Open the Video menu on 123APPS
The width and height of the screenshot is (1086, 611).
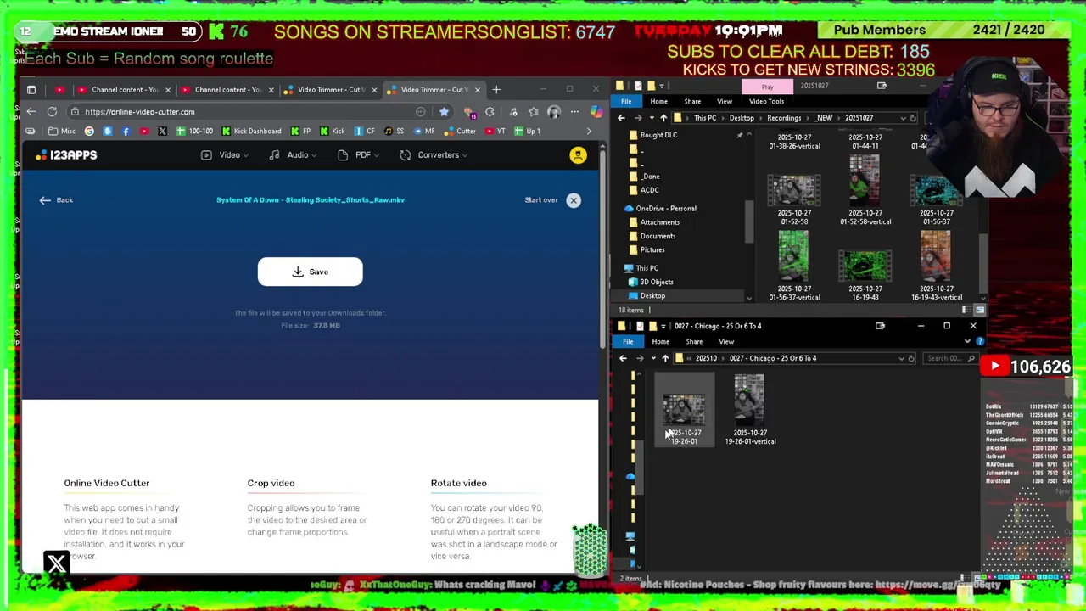[x=225, y=155]
